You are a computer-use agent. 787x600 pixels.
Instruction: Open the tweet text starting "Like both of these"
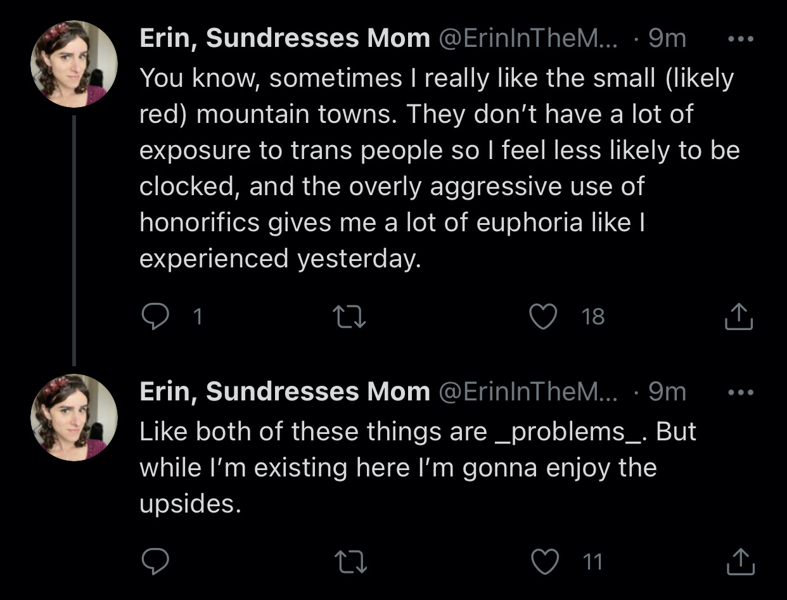(x=417, y=468)
